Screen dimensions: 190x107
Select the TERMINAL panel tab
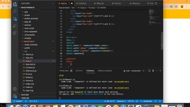(x=90, y=71)
